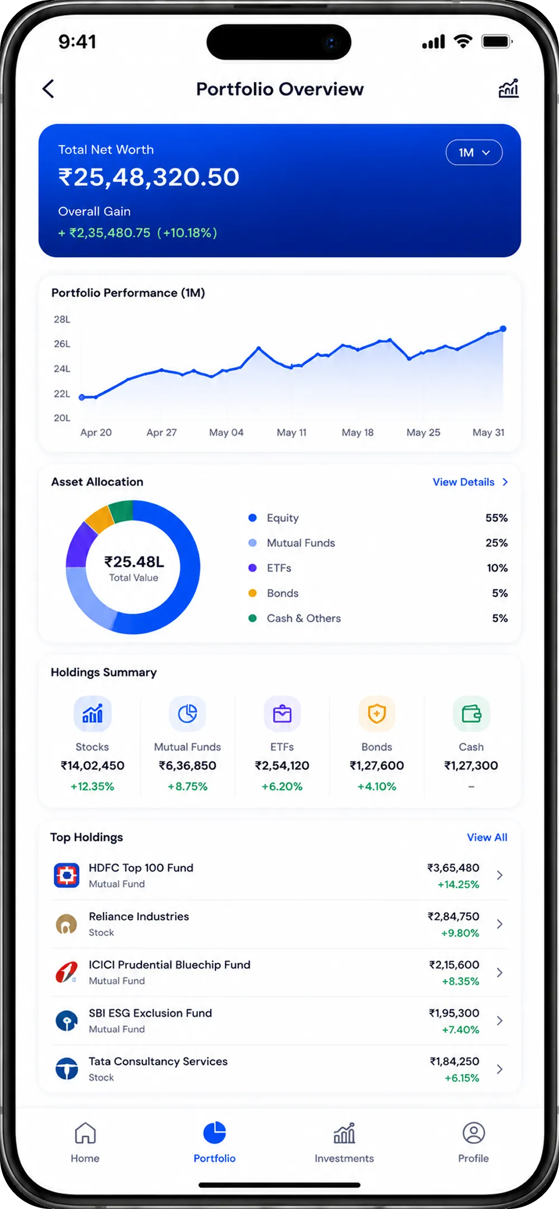This screenshot has width=559, height=1209.
Task: Select the blue Equity legend dot
Action: click(253, 518)
